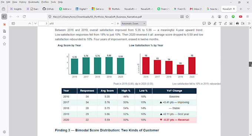Open the browser account profile icon

point(219,17)
